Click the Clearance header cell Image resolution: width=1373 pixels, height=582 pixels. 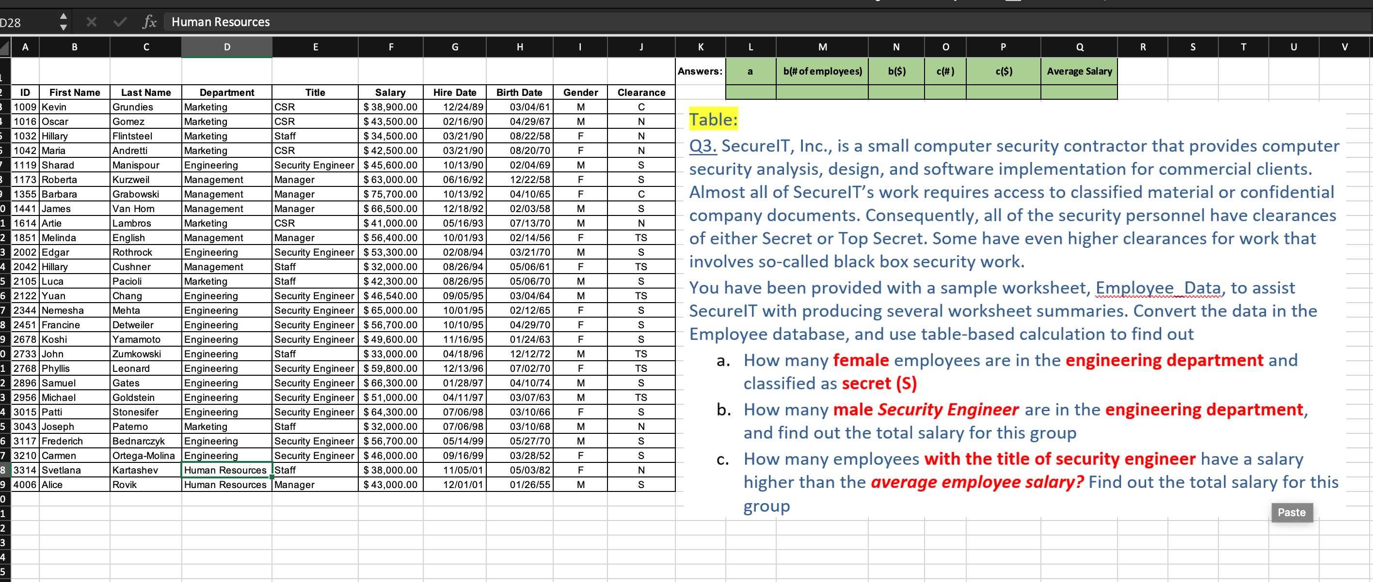click(x=640, y=92)
